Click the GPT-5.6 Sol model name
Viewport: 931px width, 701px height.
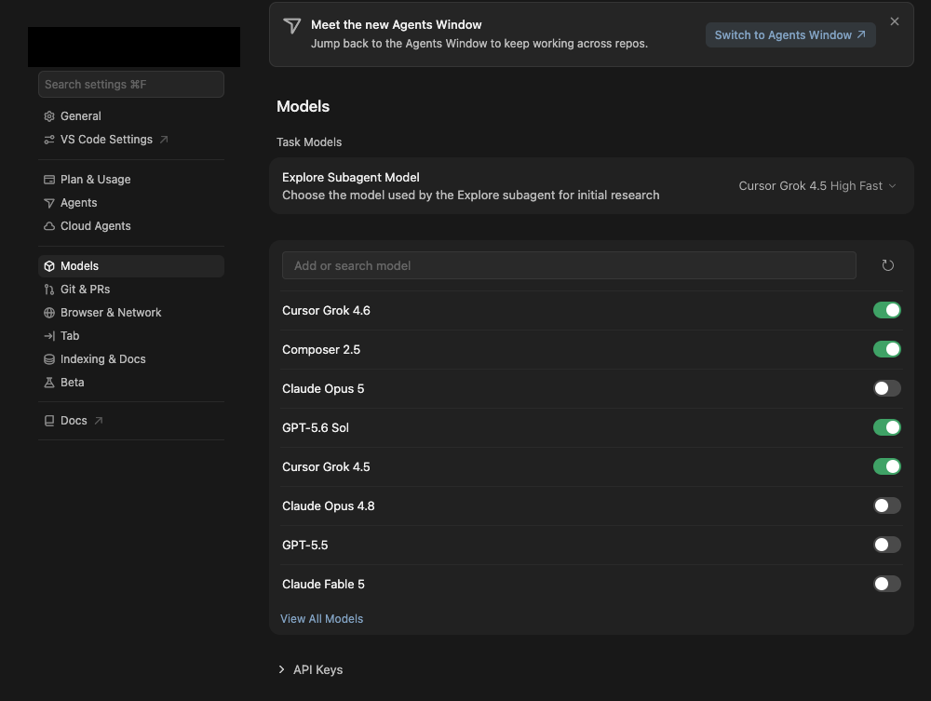point(316,428)
